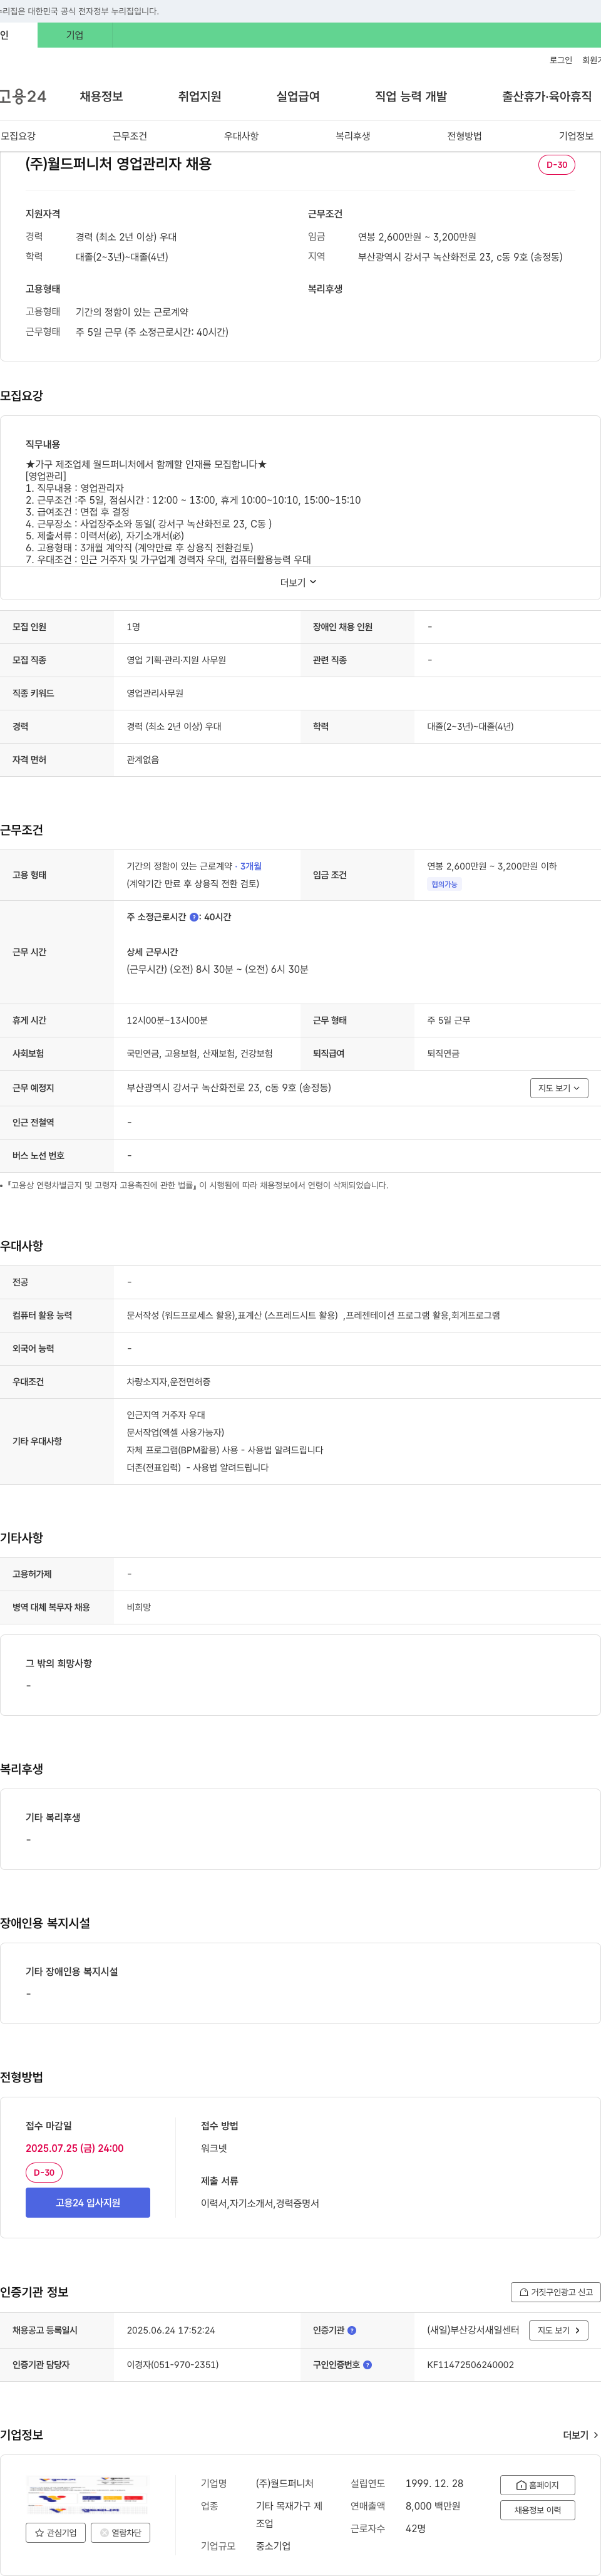The image size is (601, 2576).
Task: Click the 차량소지자,운전면허증 preferred condition text
Action: 168,1382
